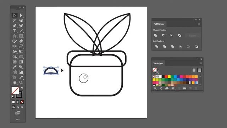Select the Width warp tool
The height and width of the screenshot is (128, 227).
click(x=15, y=52)
